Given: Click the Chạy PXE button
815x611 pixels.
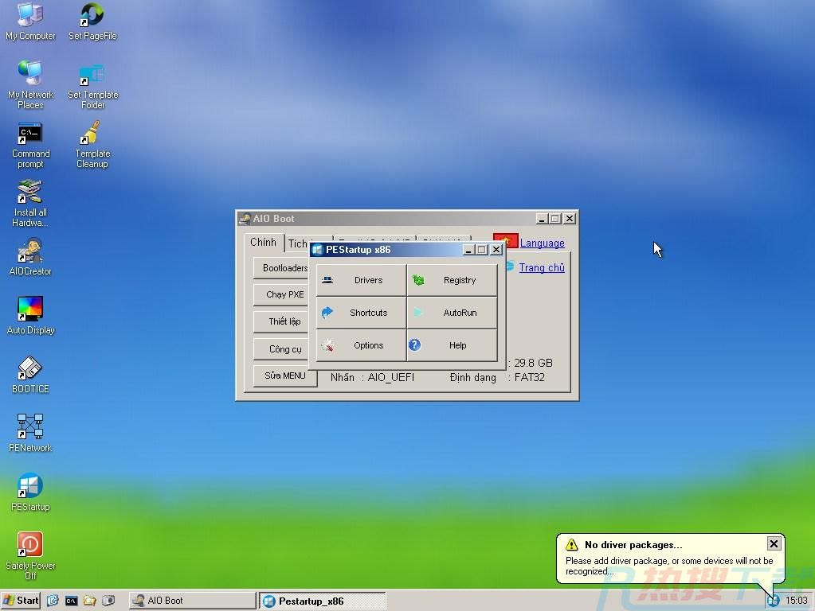Looking at the screenshot, I should tap(282, 295).
